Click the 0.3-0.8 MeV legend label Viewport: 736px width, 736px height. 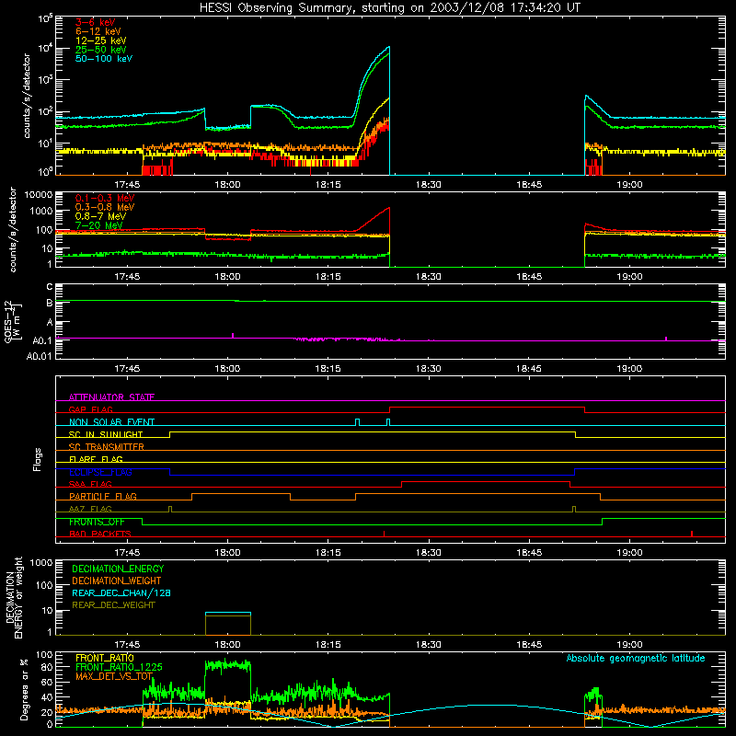point(105,207)
